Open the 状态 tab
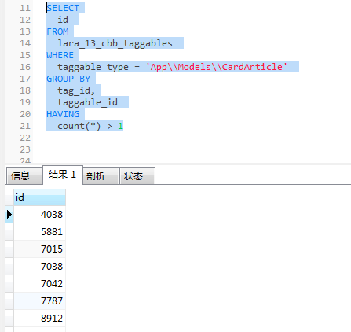Screen dimensions: 351x332 pyautogui.click(x=137, y=175)
